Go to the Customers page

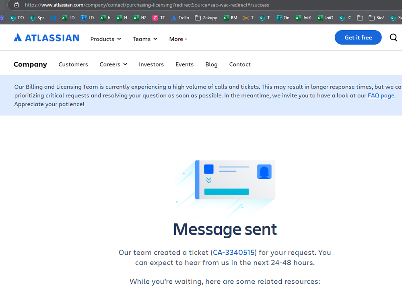pos(73,64)
